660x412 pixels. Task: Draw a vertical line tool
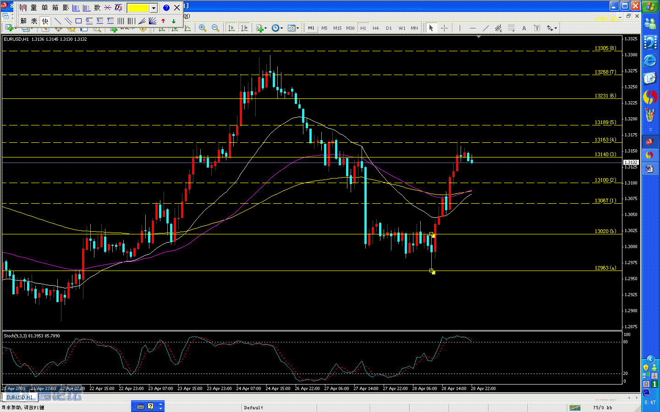point(460,28)
